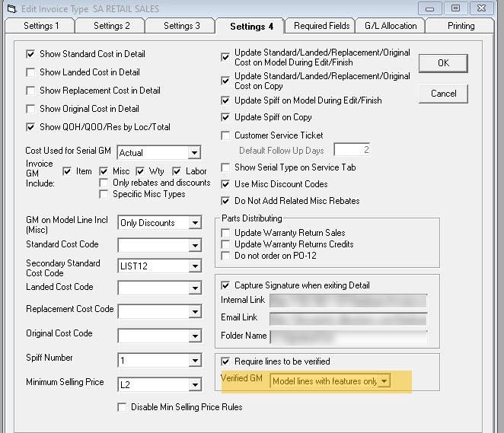Open the Landed Cost Code dropdown
Image resolution: width=504 pixels, height=433 pixels.
coord(195,288)
